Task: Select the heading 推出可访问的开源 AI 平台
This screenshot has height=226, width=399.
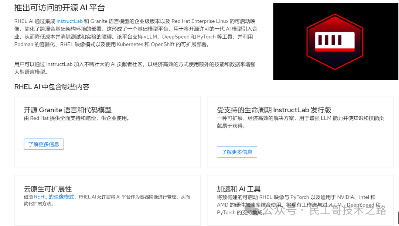Action: click(x=59, y=8)
